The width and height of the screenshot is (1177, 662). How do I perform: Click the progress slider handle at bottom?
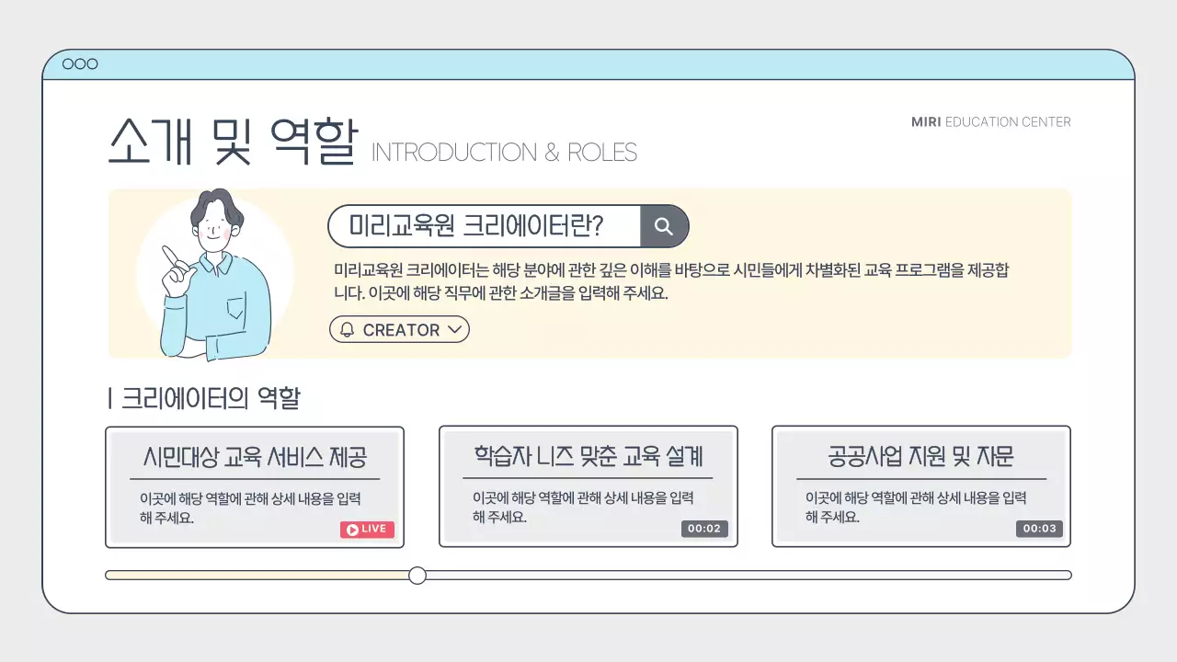click(x=417, y=575)
